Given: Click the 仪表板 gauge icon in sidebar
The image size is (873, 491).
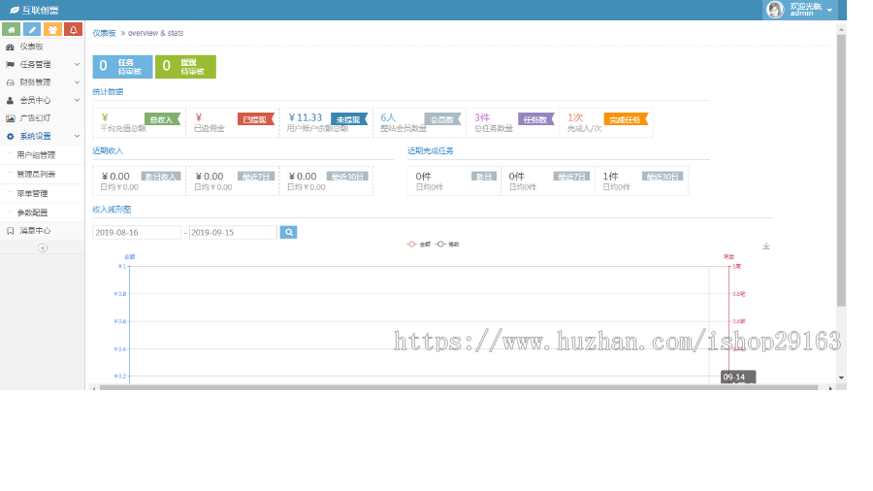Looking at the screenshot, I should point(10,47).
